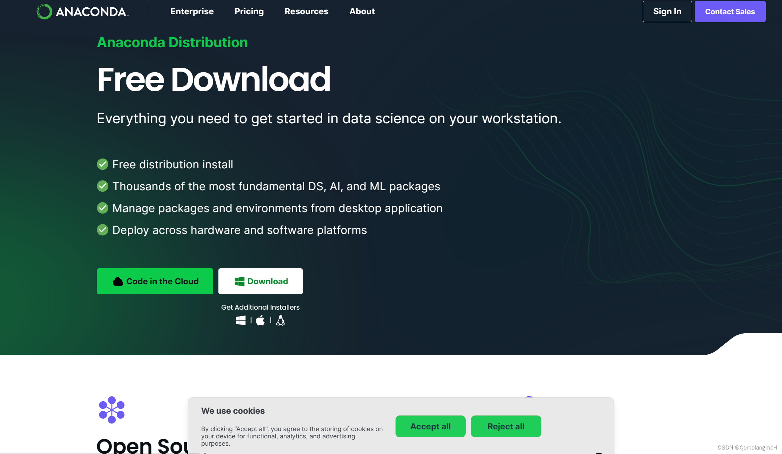Expand the About navigation menu
This screenshot has width=782, height=454.
point(362,11)
